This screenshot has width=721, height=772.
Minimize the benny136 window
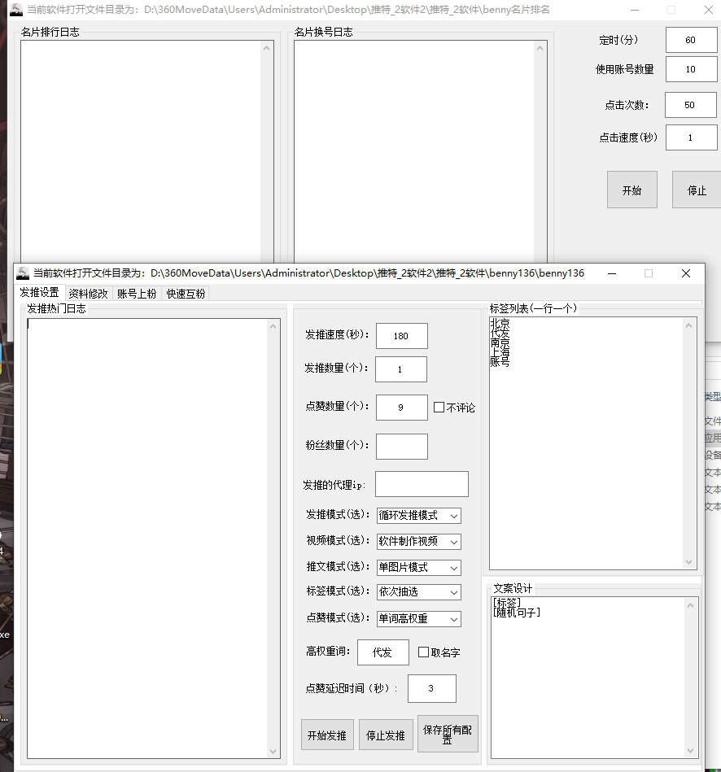[x=611, y=273]
